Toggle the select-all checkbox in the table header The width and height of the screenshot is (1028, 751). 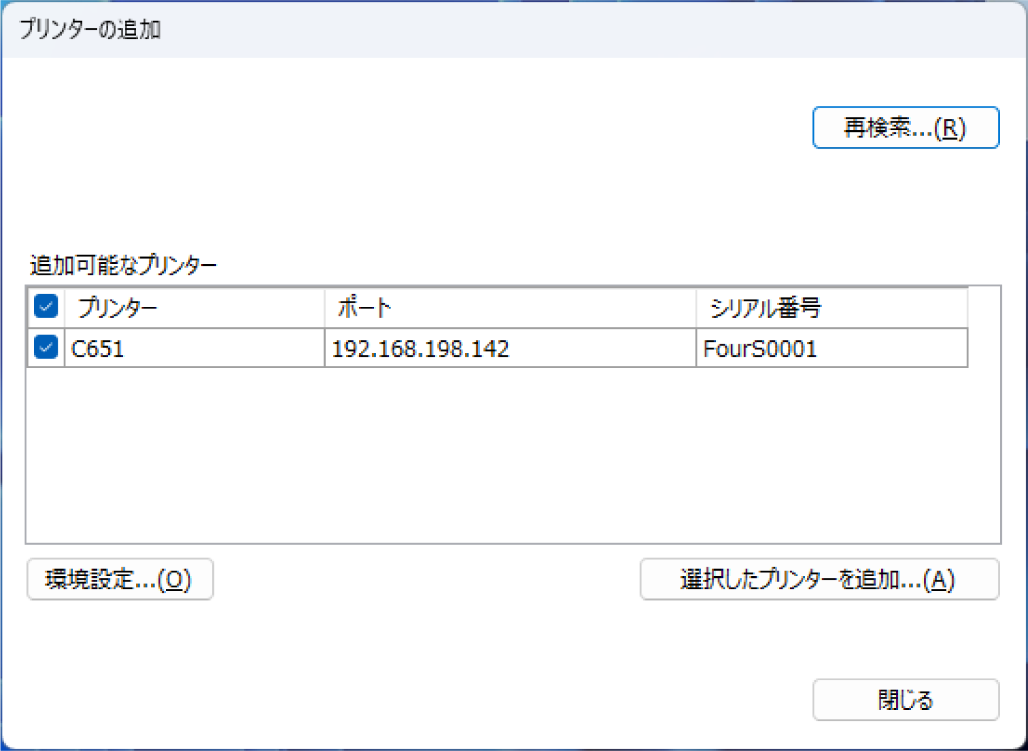[x=46, y=307]
